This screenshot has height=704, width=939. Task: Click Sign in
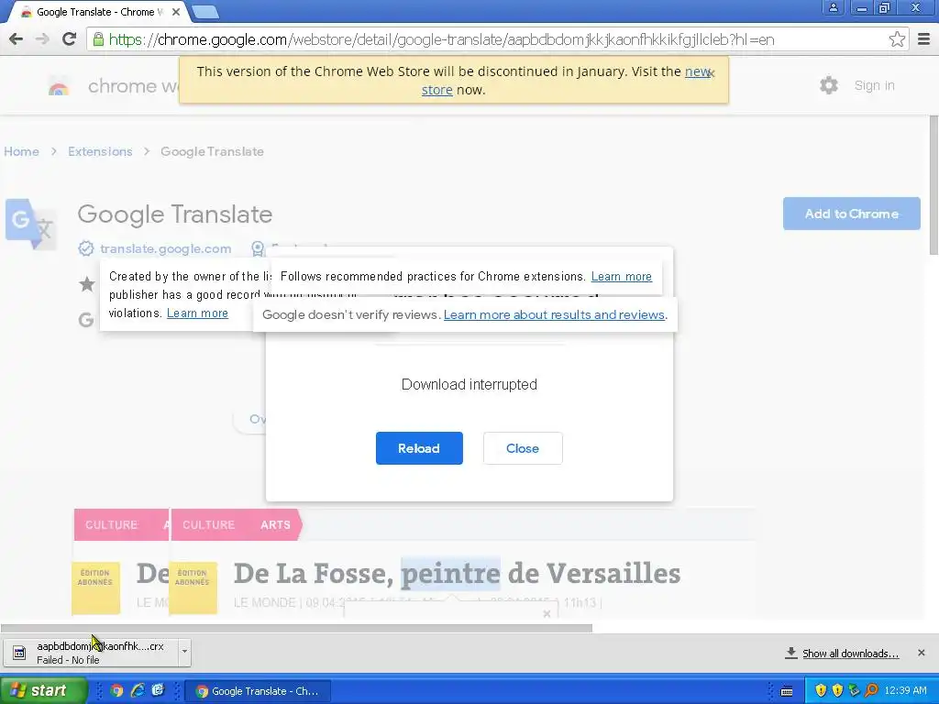(x=874, y=85)
